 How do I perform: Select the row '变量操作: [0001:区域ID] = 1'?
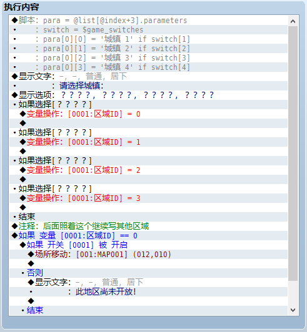[x=149, y=142]
